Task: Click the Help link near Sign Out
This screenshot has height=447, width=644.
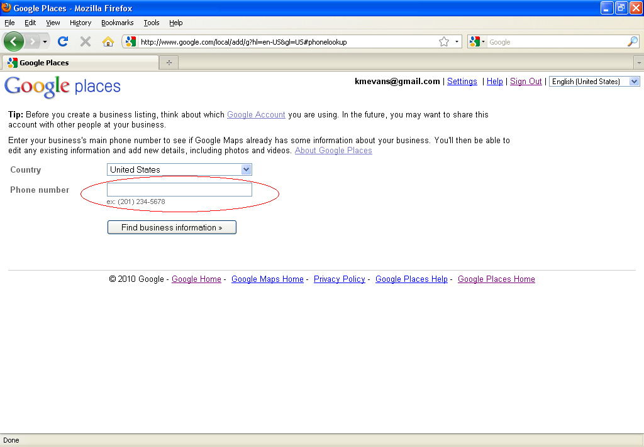Action: 494,81
